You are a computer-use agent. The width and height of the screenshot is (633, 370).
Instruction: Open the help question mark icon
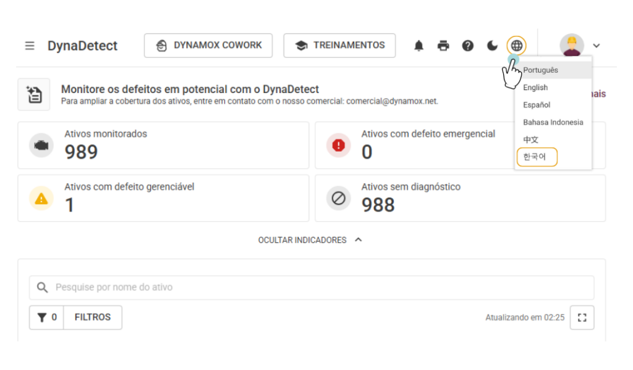coord(467,46)
